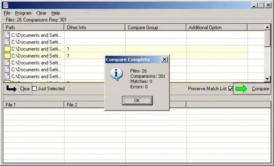Click the yellow icon of the third row
The image size is (274, 166).
coord(7,49)
